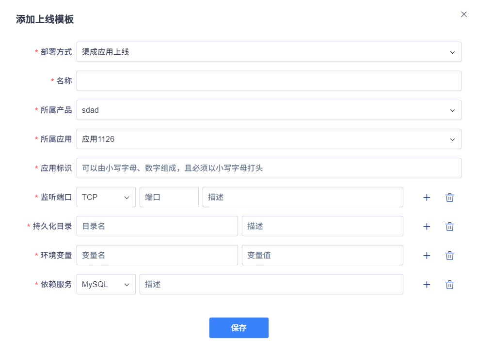This screenshot has height=351, width=477.
Task: Add another 环境变量 row with plus icon
Action: tap(427, 256)
